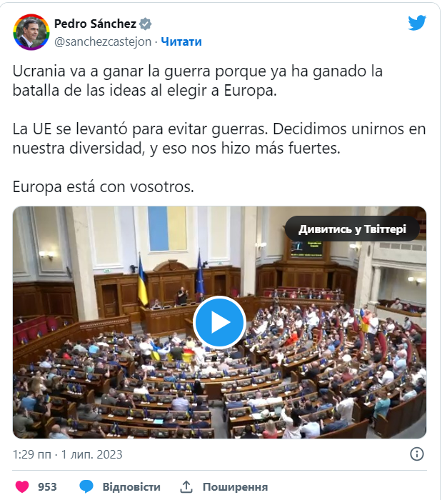Click the Поширення share label
This screenshot has height=500, width=442.
235,487
